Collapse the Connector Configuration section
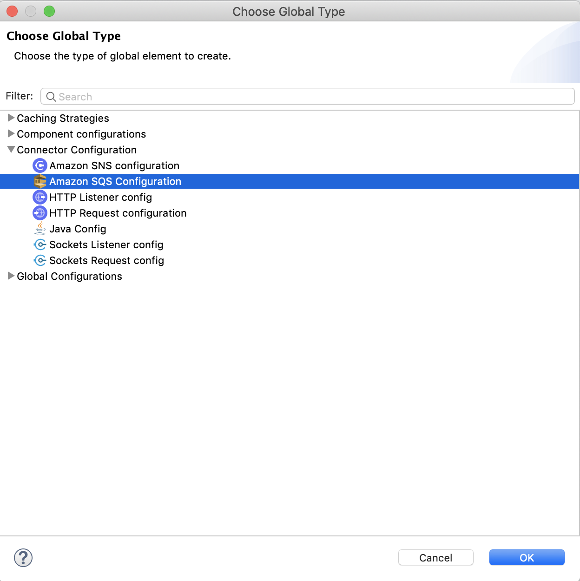580x581 pixels. 11,150
